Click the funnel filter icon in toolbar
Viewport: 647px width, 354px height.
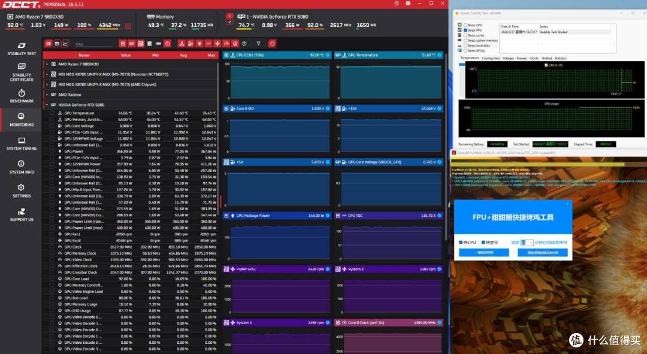click(258, 44)
